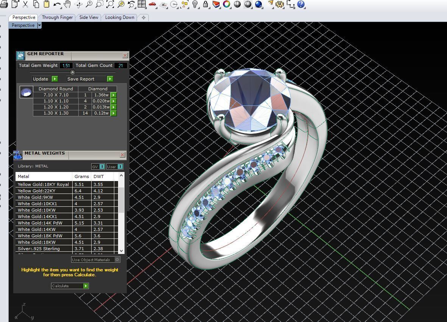
Task: Click the Grams column header
Action: click(82, 176)
